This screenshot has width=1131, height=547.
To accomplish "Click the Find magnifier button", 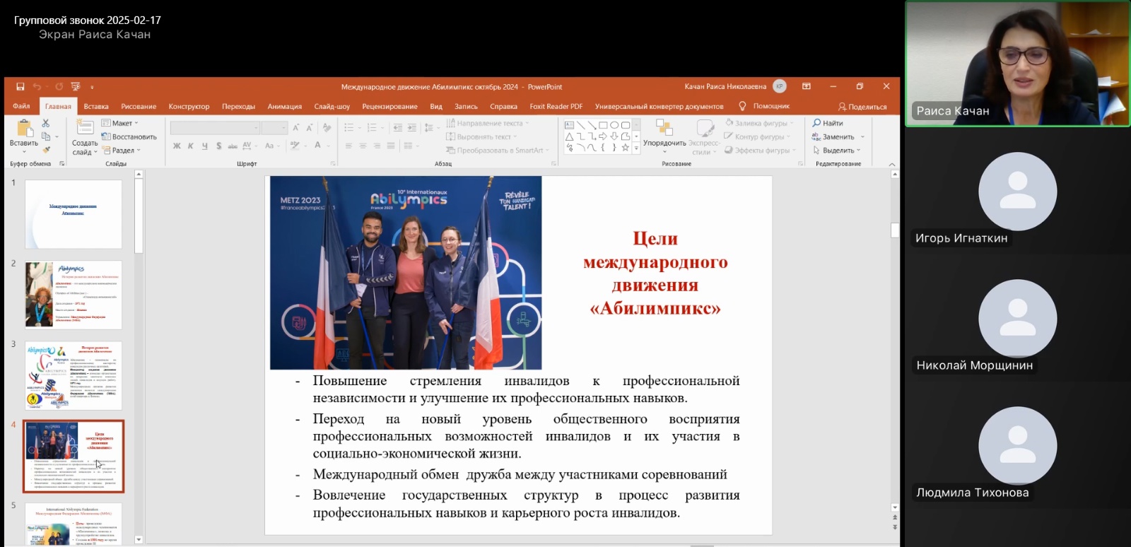I will 828,123.
